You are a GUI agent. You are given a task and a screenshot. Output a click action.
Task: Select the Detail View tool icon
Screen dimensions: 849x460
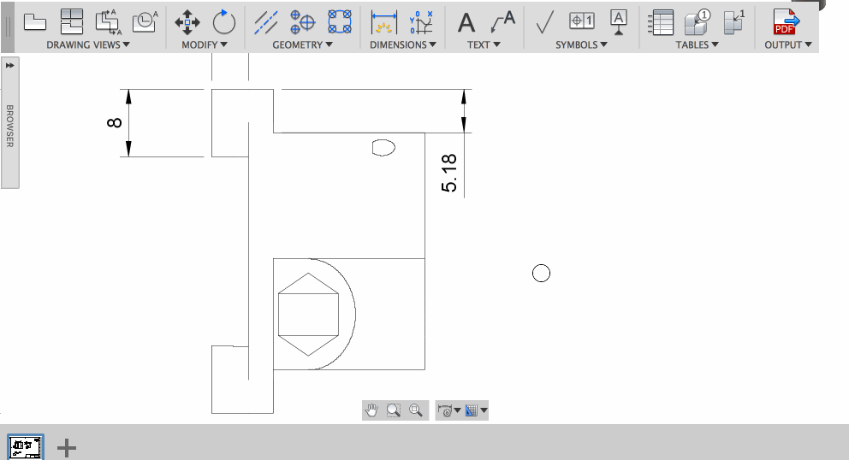pos(145,22)
